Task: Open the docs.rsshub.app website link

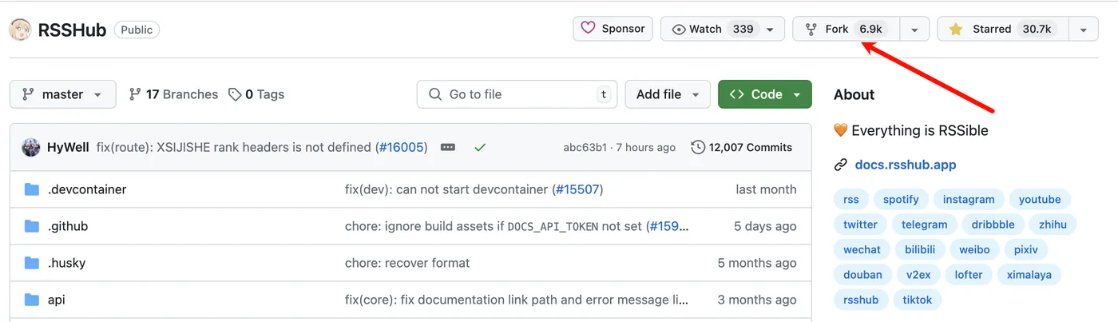Action: [x=906, y=165]
